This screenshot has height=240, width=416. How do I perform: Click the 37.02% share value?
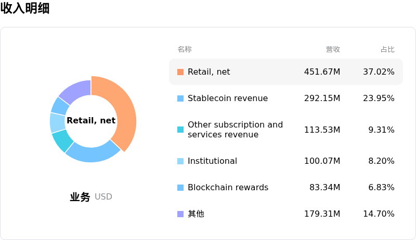click(x=379, y=72)
